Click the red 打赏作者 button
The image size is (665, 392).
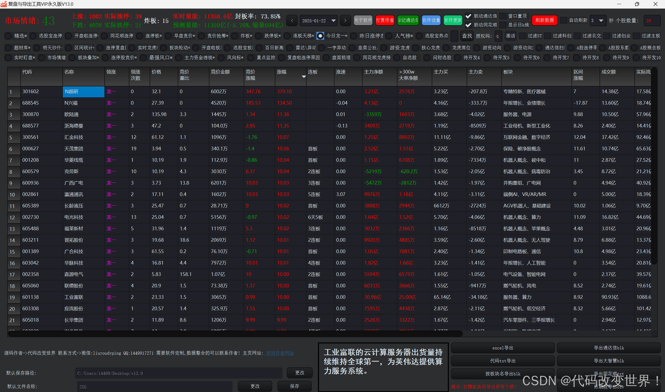click(x=384, y=20)
